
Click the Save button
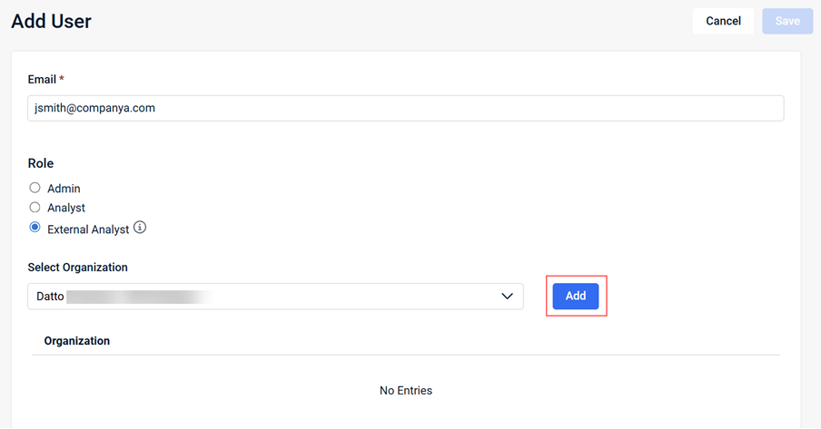coord(787,21)
